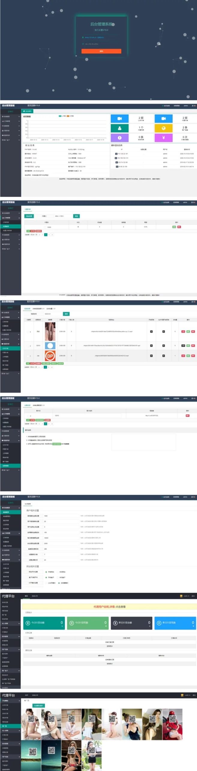This screenshot has height=771, width=197.
Task: Click the blue video camera stat icon
Action: (x=119, y=118)
